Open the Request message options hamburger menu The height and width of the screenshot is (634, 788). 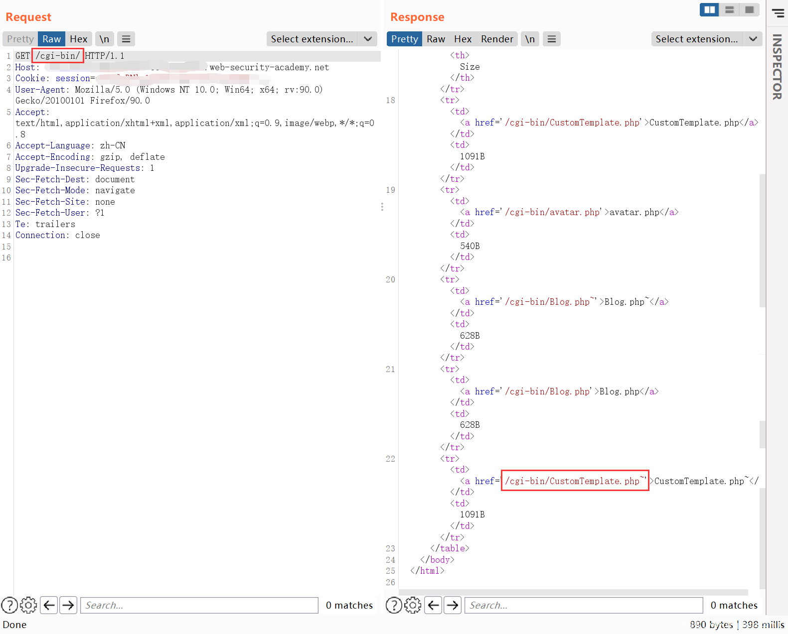(126, 39)
